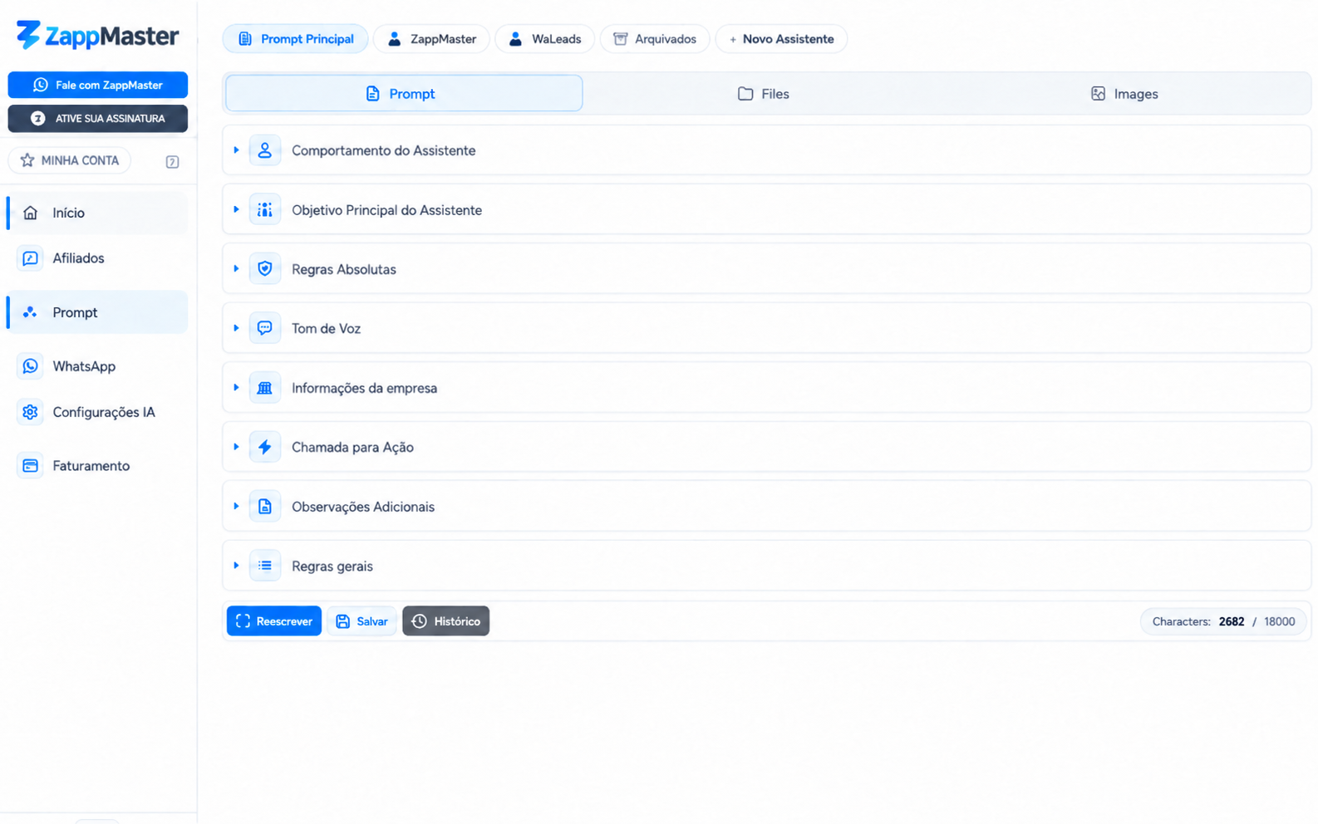Click the Chamada para Ação title text
This screenshot has height=824, width=1318.
coord(352,447)
